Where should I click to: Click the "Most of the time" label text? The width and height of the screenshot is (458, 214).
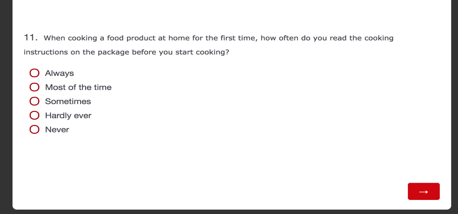[x=78, y=88]
